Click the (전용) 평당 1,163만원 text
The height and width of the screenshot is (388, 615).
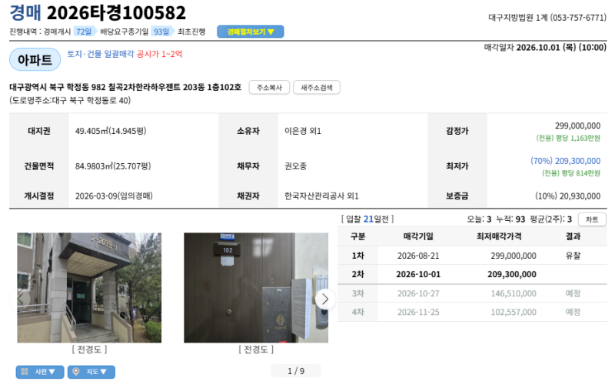point(568,138)
